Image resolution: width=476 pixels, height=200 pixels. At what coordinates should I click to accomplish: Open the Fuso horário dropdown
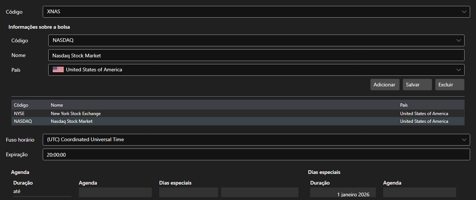[256, 140]
